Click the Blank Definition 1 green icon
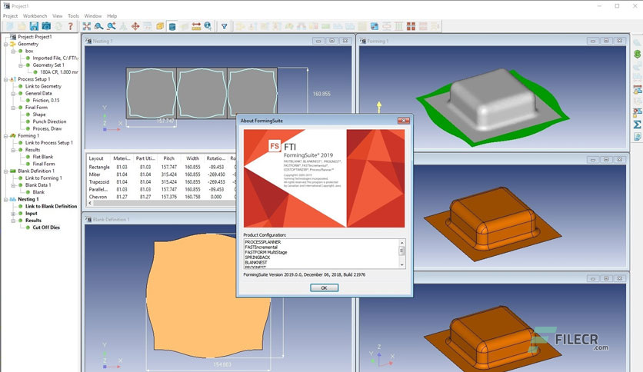This screenshot has width=643, height=372. [x=13, y=171]
